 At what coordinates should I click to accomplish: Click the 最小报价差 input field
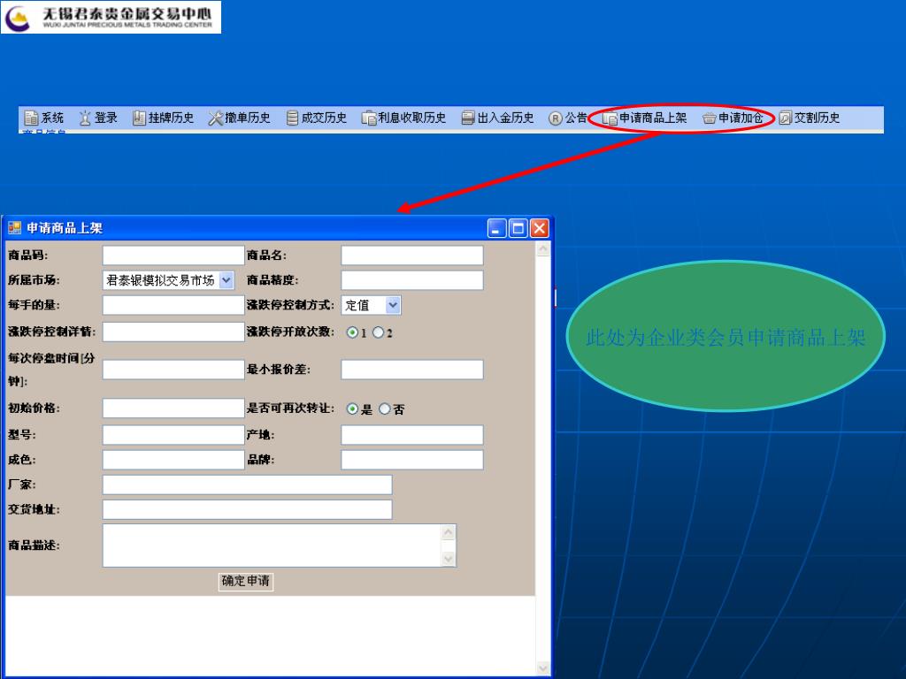[x=412, y=370]
